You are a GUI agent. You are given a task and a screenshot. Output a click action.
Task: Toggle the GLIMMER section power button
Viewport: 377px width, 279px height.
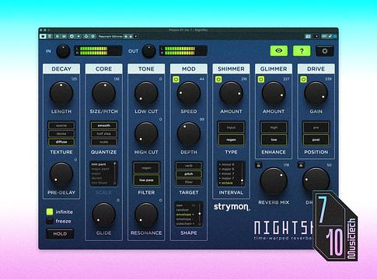(261, 79)
